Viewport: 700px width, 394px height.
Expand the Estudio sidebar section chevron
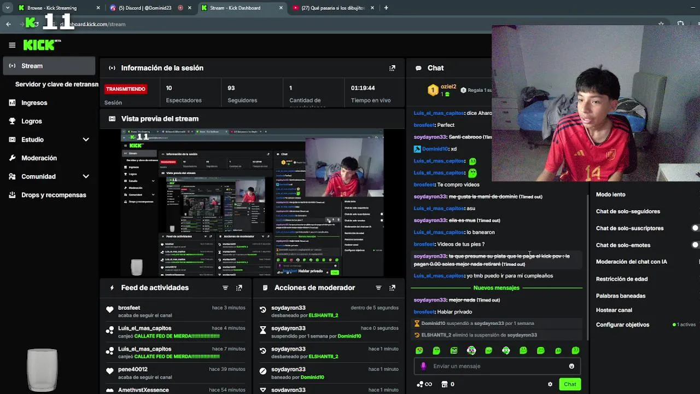pos(86,140)
